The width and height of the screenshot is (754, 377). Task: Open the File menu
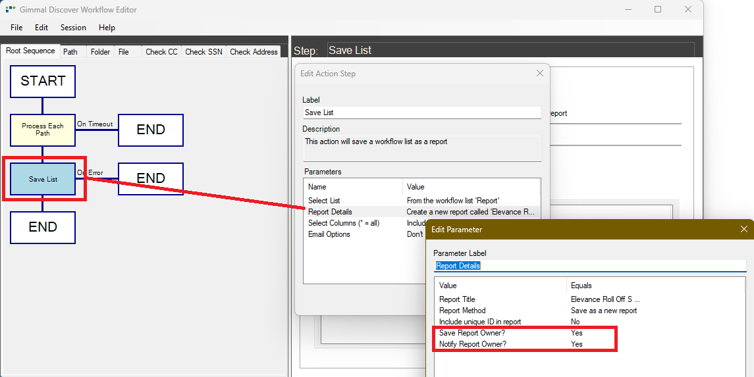click(x=16, y=28)
